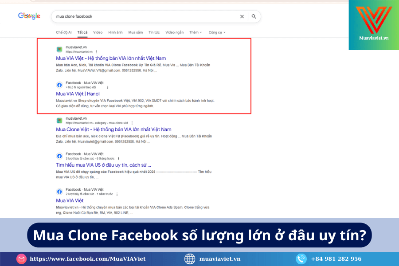
Task: Switch to the 'Video ngắn' tab
Action: tap(174, 32)
